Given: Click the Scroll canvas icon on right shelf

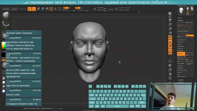Looking at the screenshot, I should (170, 20).
